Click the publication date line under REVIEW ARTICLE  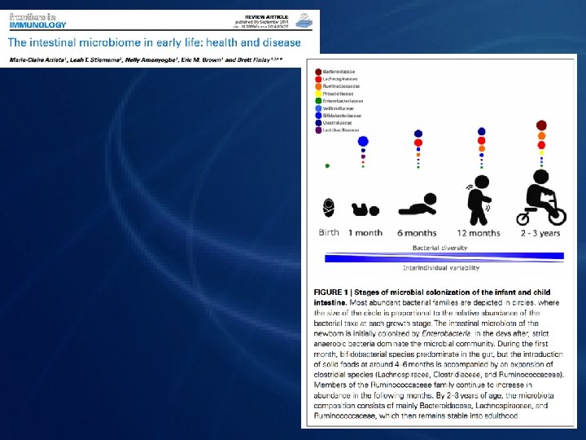click(261, 22)
